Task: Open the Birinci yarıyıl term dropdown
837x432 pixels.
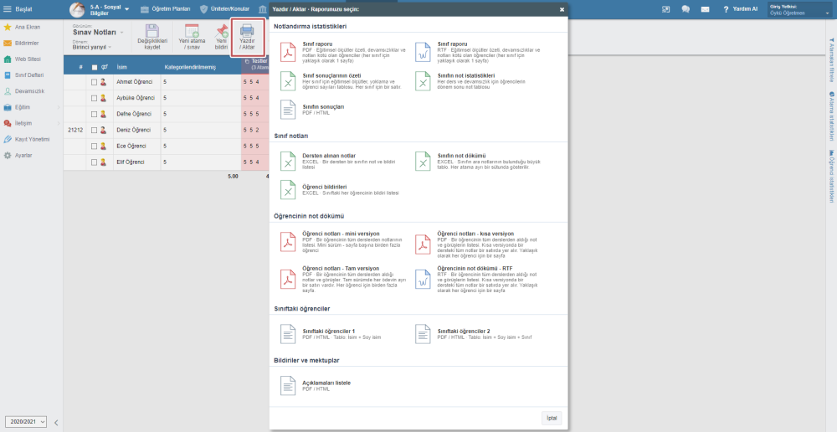Action: [92, 47]
